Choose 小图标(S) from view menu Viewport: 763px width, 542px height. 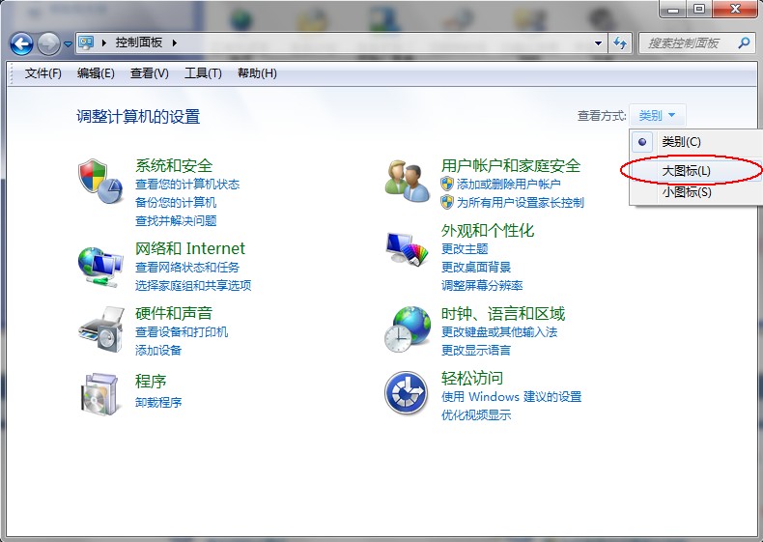pos(686,192)
